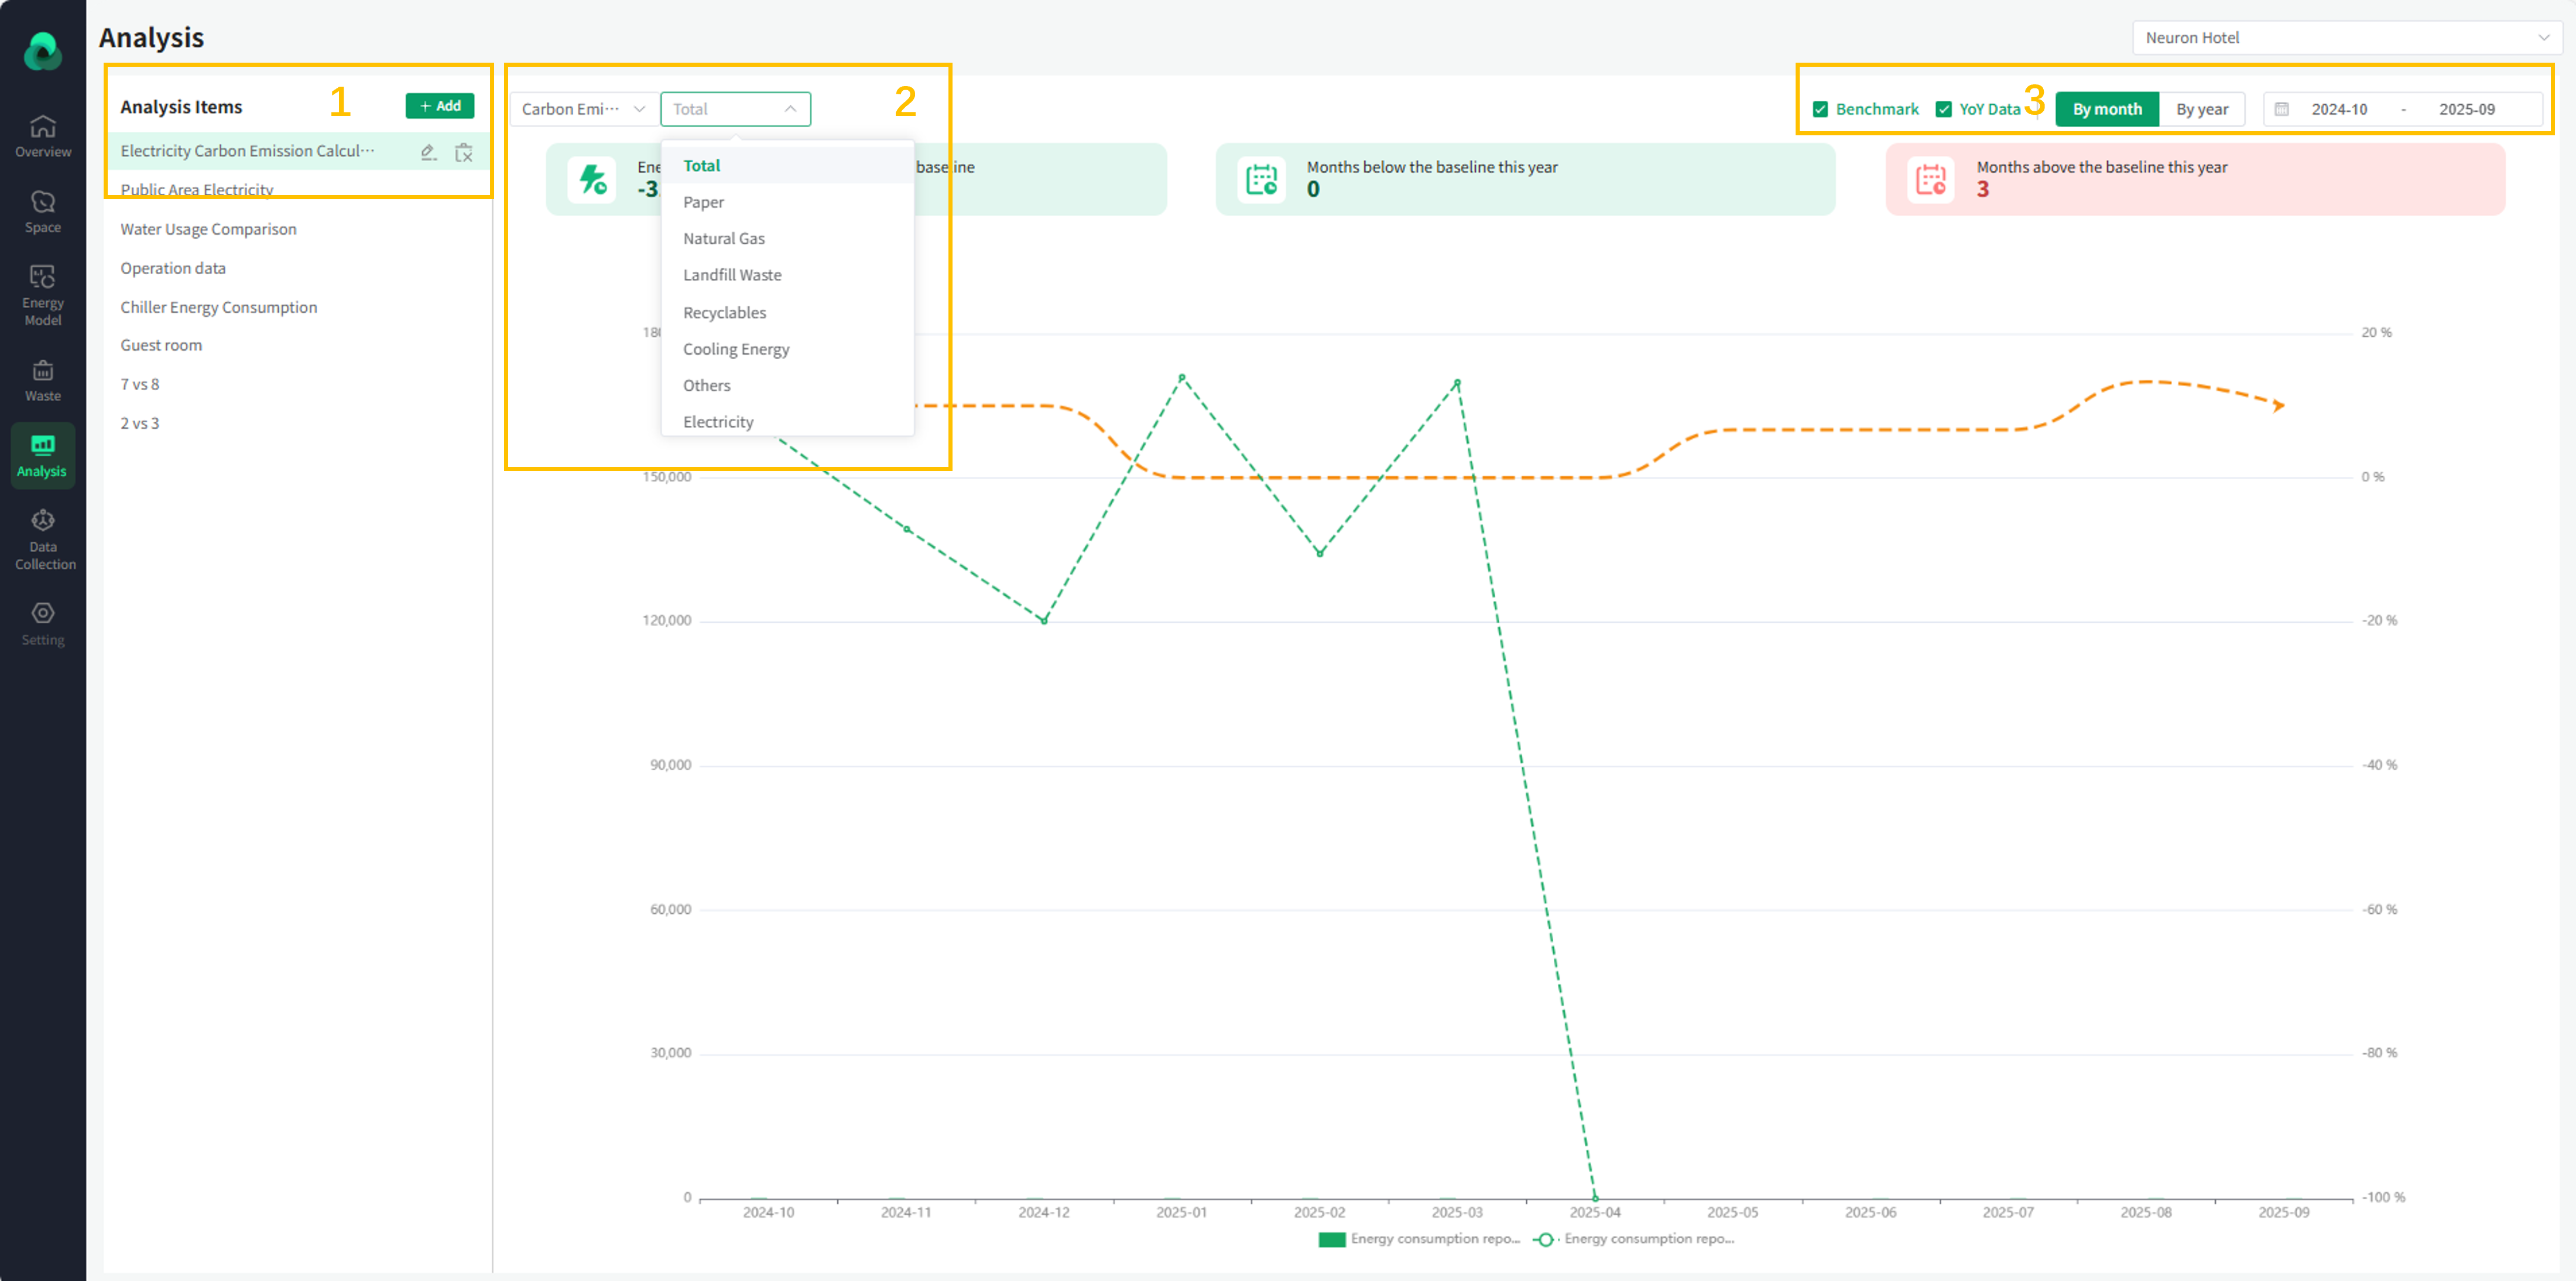Select Natural Gas from dropdown list

coord(723,238)
